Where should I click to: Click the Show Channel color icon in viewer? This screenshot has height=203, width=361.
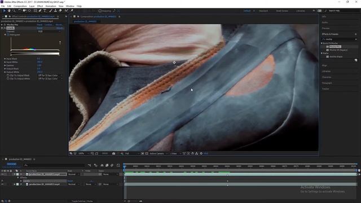[x=122, y=153]
